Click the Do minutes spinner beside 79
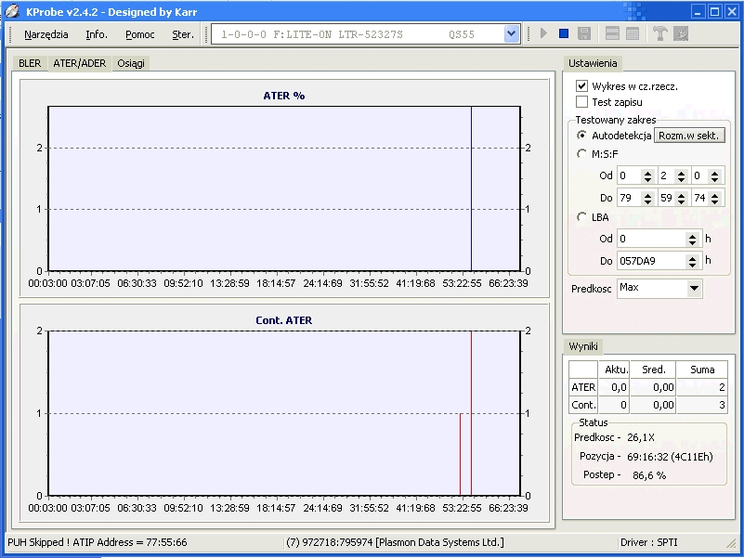 pos(648,198)
